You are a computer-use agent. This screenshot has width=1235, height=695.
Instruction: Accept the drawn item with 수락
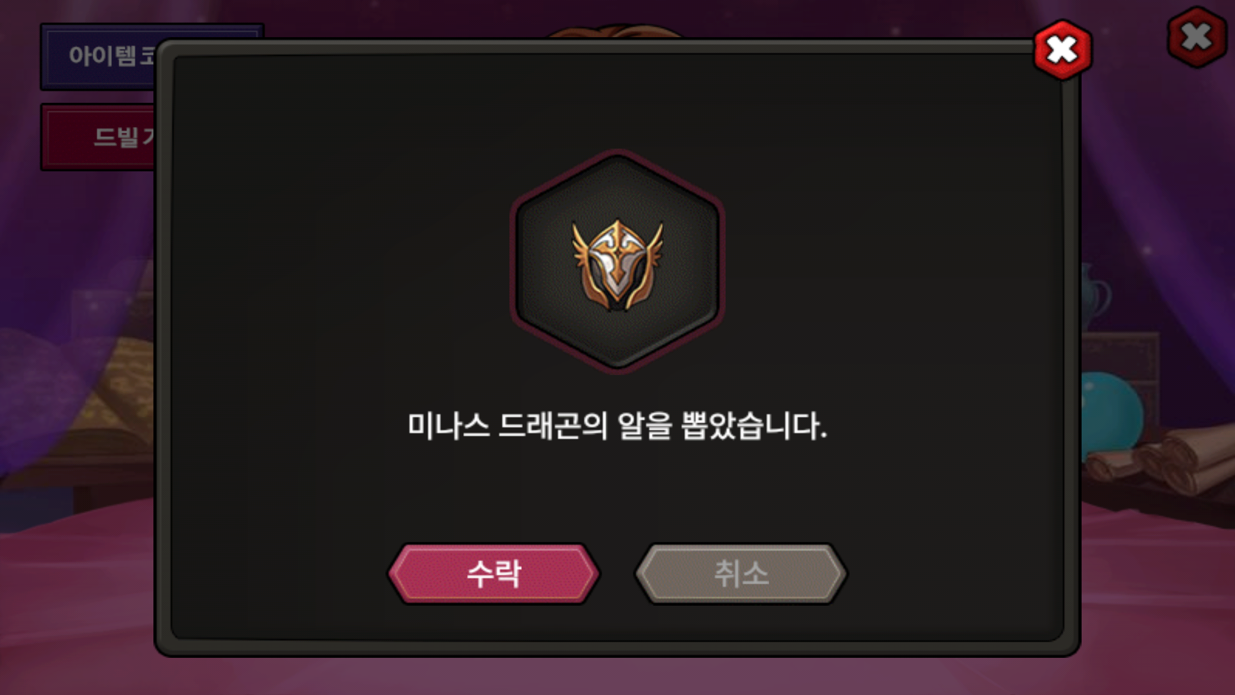click(x=494, y=574)
